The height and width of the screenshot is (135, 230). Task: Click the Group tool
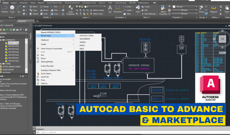coord(201,9)
